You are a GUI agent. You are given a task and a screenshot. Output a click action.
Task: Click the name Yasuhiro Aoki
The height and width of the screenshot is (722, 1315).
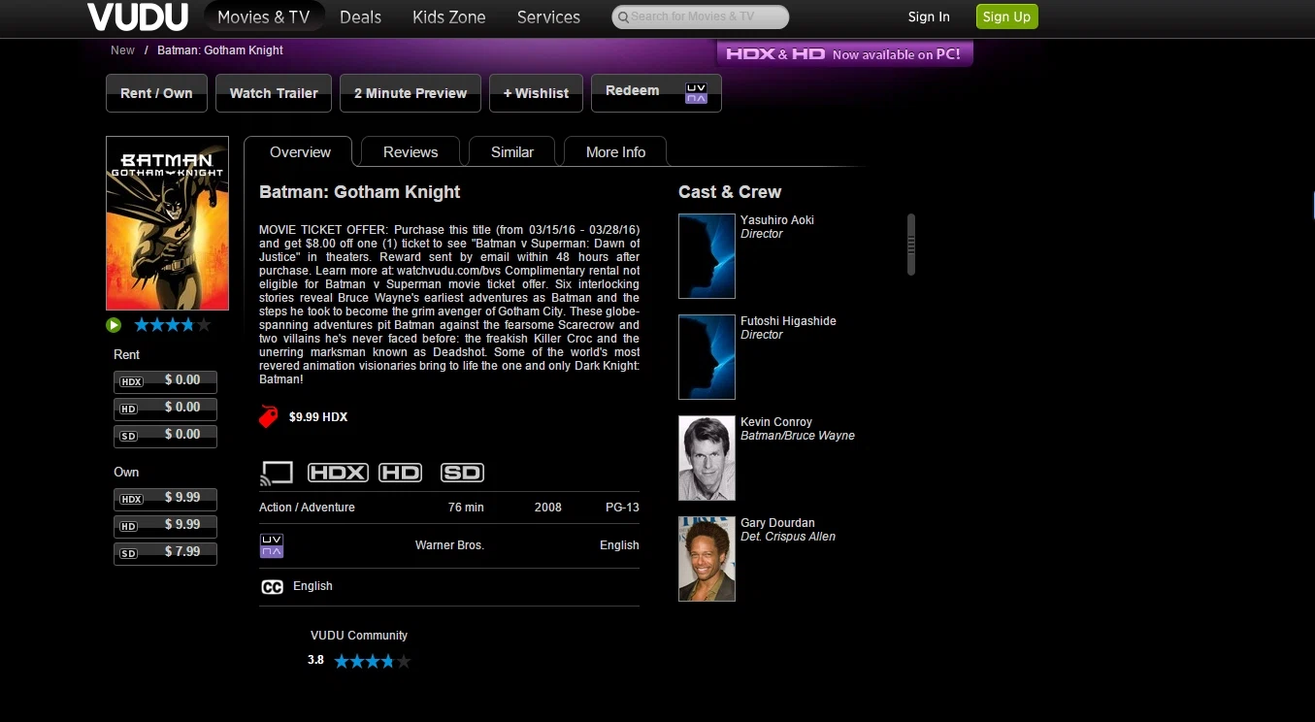(777, 220)
